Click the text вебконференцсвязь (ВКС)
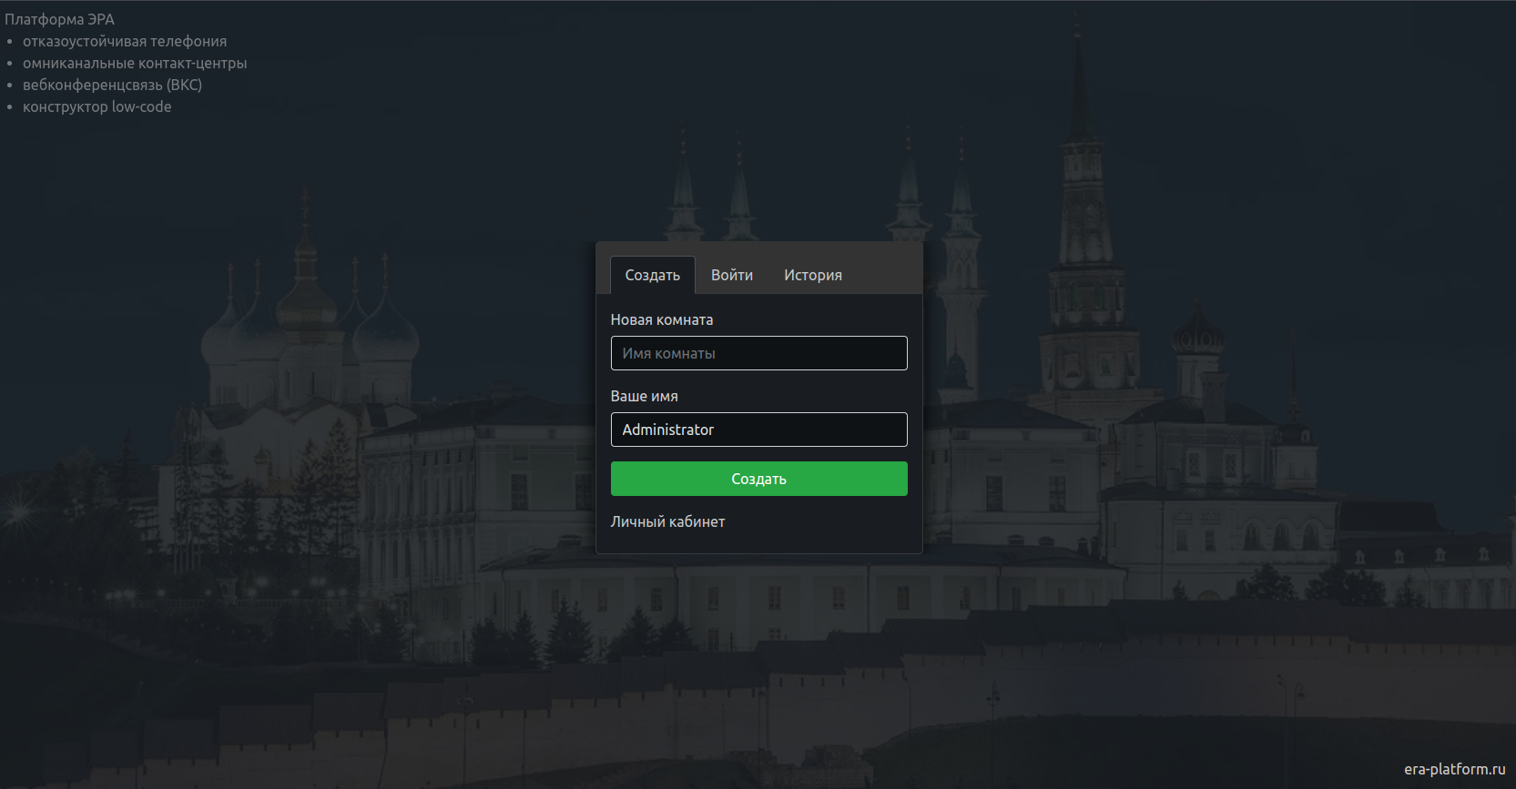 tap(112, 85)
